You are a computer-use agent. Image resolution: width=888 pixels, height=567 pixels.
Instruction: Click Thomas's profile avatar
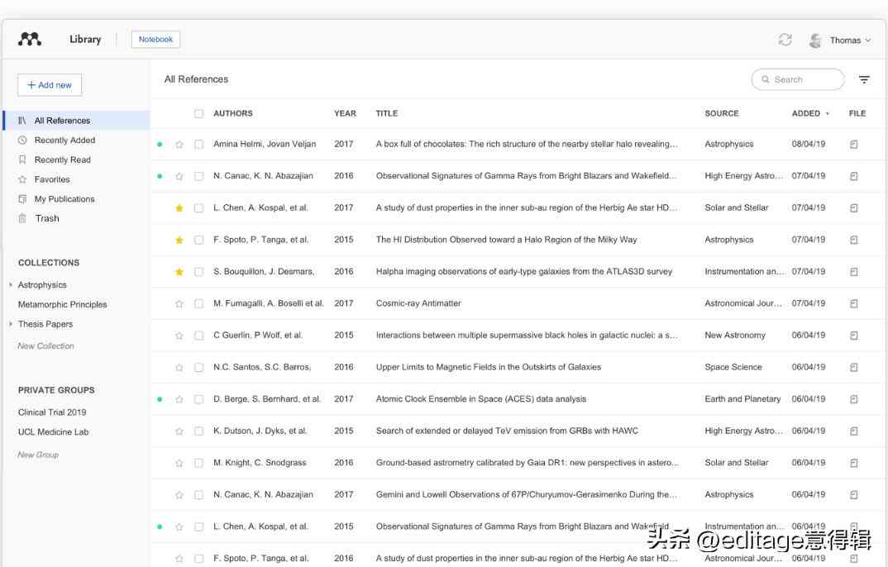click(x=815, y=40)
